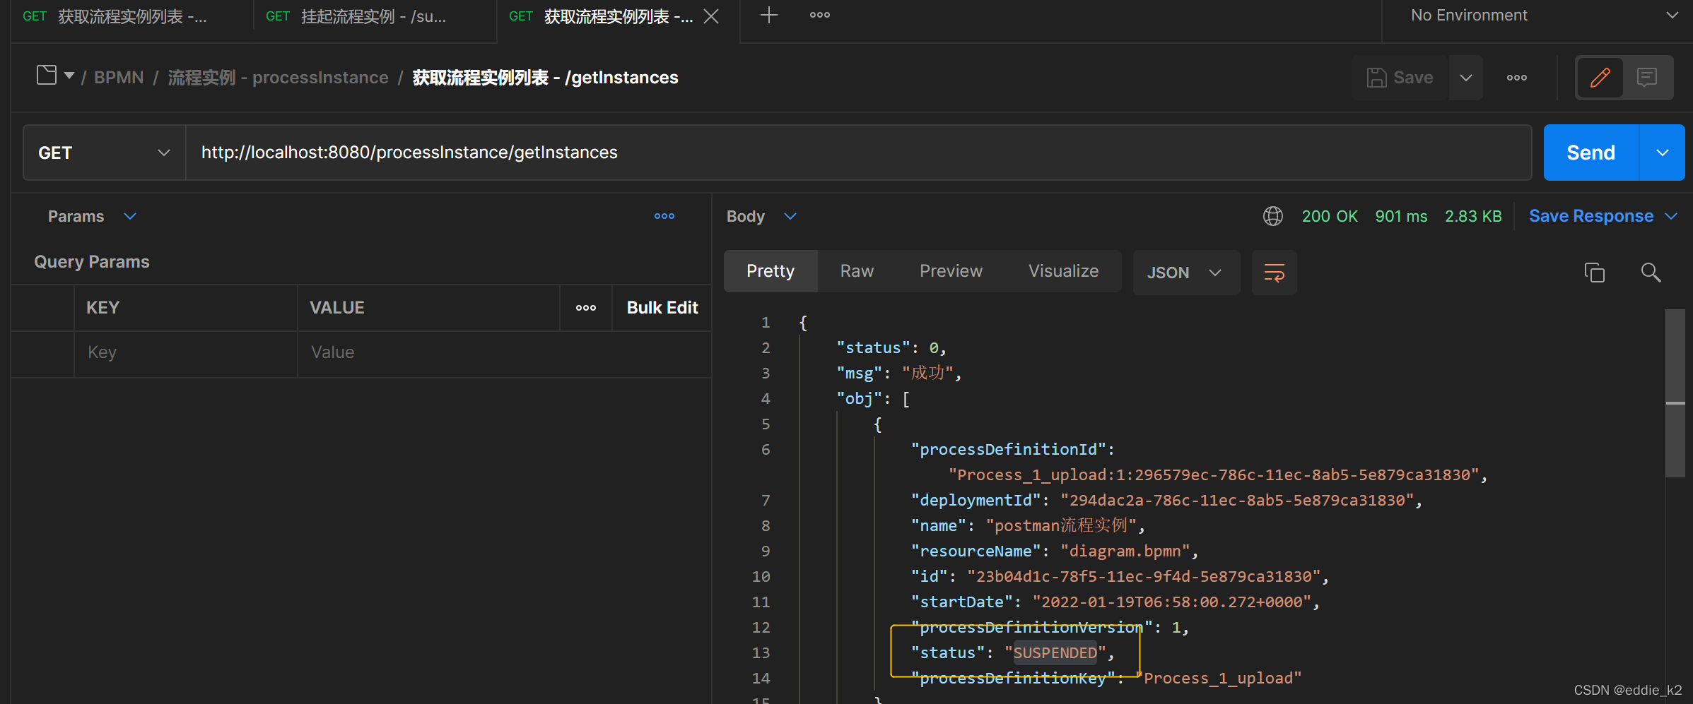Screen dimensions: 1693x704
Task: Toggle line wrap icon
Action: 1274,273
